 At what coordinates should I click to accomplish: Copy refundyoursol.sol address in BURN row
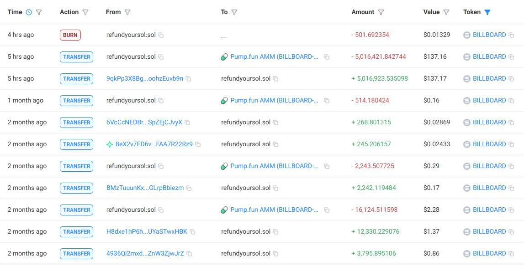(x=161, y=35)
